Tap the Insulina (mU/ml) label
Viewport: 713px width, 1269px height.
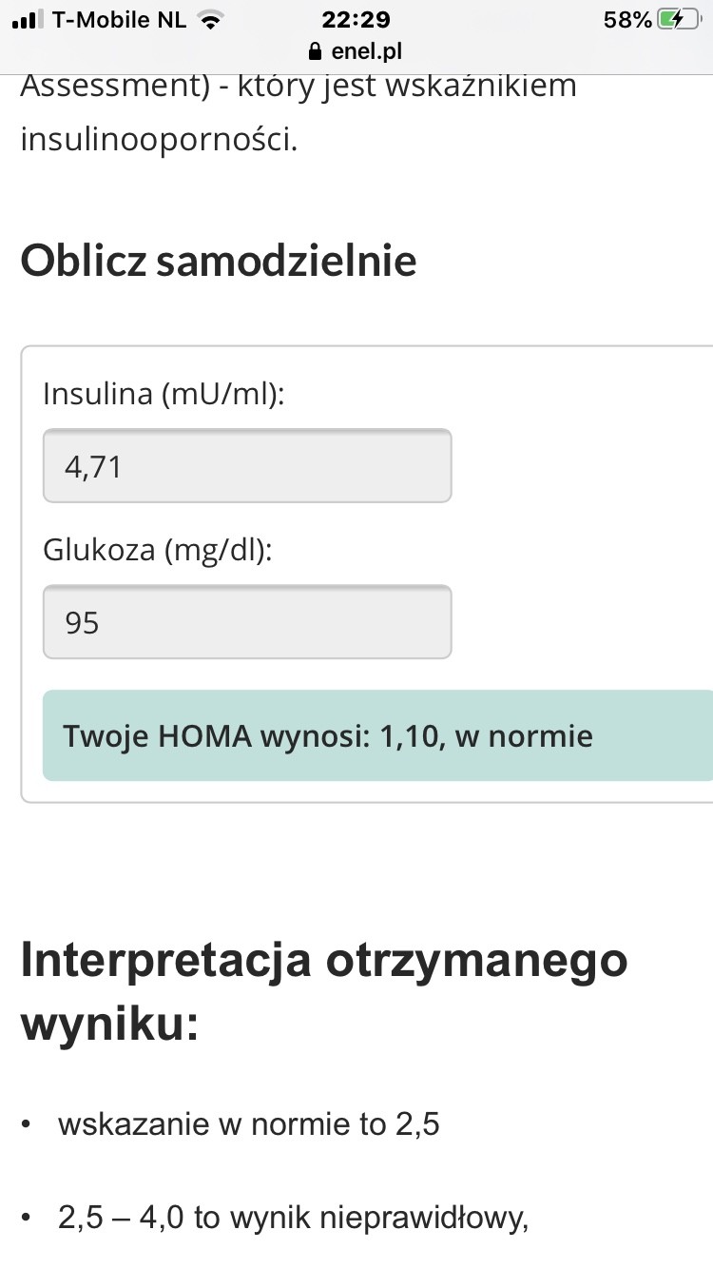click(164, 395)
